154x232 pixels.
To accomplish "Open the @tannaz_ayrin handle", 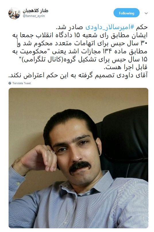I will point(34,16).
